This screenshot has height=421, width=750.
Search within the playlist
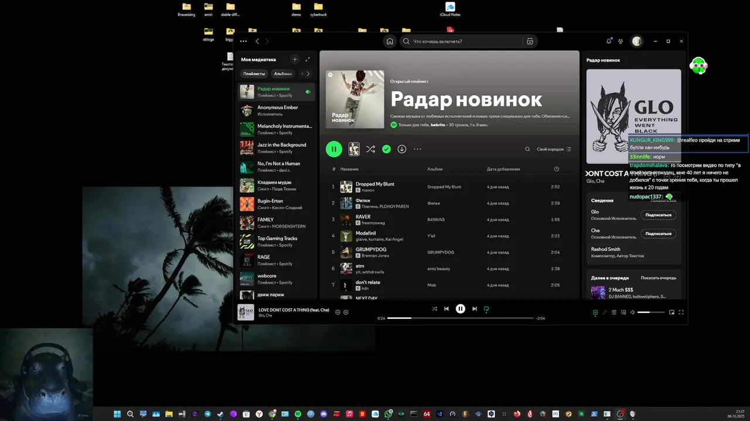pyautogui.click(x=527, y=149)
